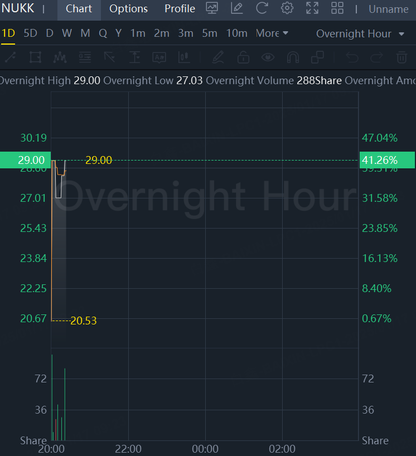
Task: Enter fullscreen with the expand icon
Action: point(312,8)
